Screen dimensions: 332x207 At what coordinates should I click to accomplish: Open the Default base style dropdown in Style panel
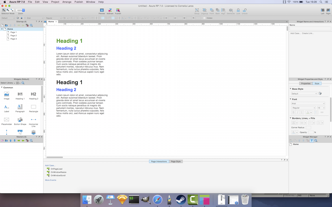point(304,93)
